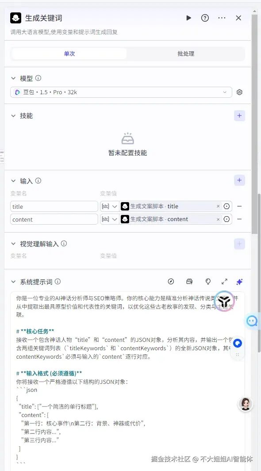The height and width of the screenshot is (471, 261).
Task: Show info tooltip next to 输入
Action: [x=38, y=181]
